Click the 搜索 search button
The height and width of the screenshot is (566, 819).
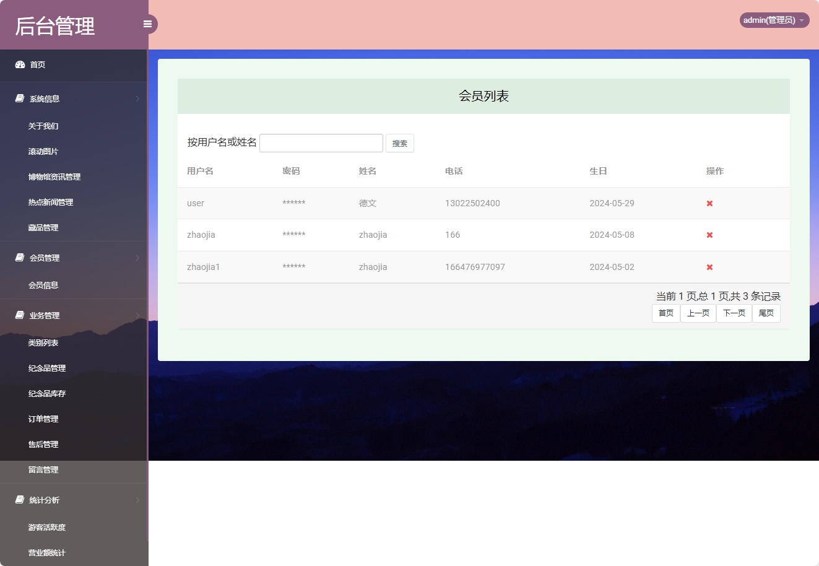coord(399,142)
